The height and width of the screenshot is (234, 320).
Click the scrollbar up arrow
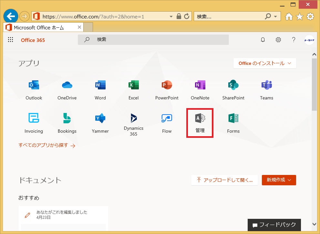click(314, 54)
